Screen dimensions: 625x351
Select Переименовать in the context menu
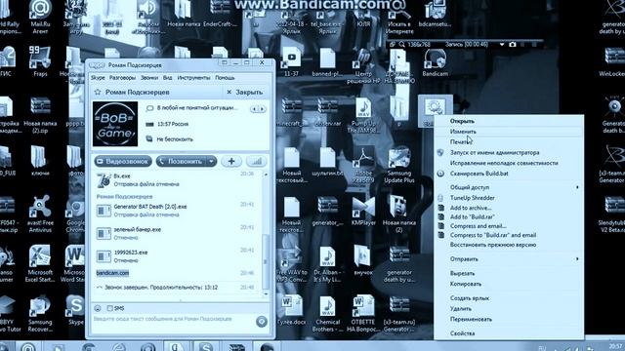tap(509, 319)
